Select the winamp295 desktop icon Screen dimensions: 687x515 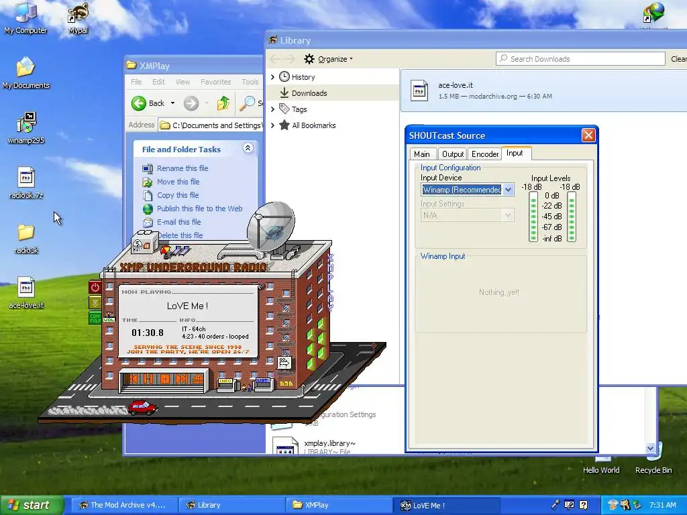[26, 128]
